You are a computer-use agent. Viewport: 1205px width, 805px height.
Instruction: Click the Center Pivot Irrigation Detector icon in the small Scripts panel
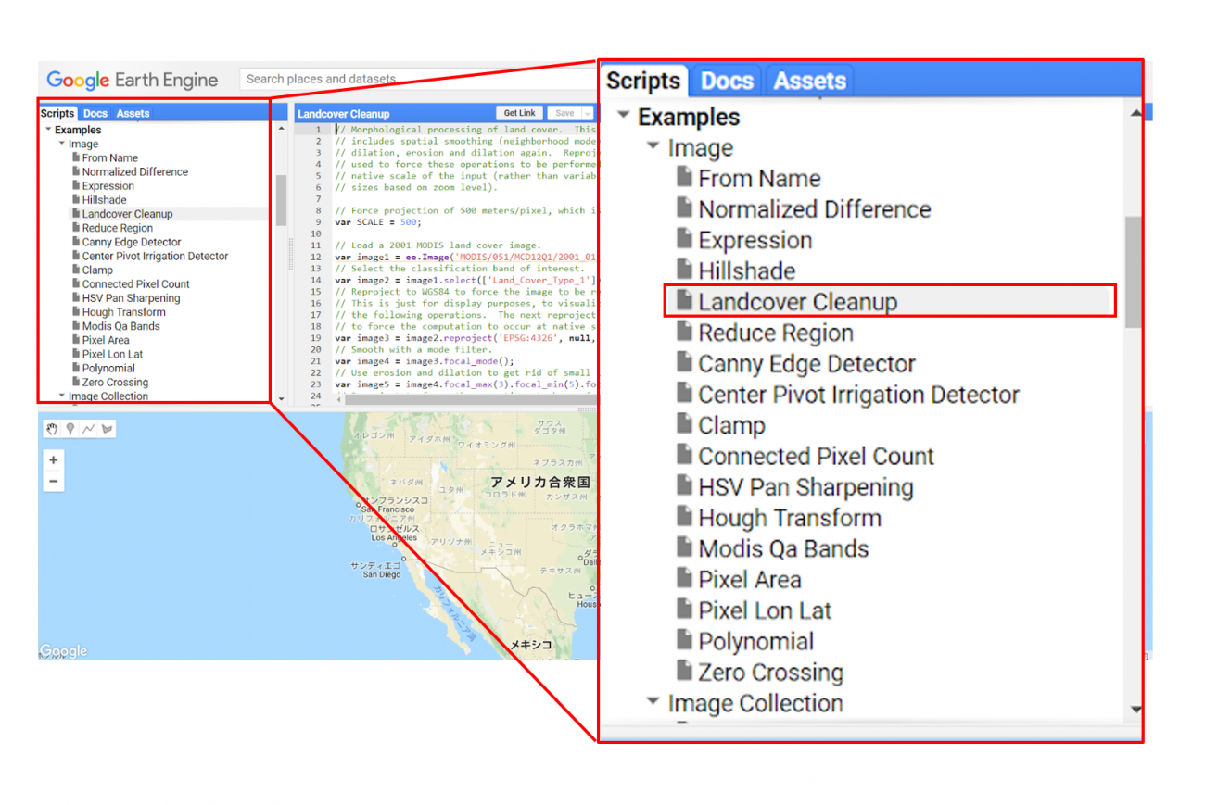[76, 256]
